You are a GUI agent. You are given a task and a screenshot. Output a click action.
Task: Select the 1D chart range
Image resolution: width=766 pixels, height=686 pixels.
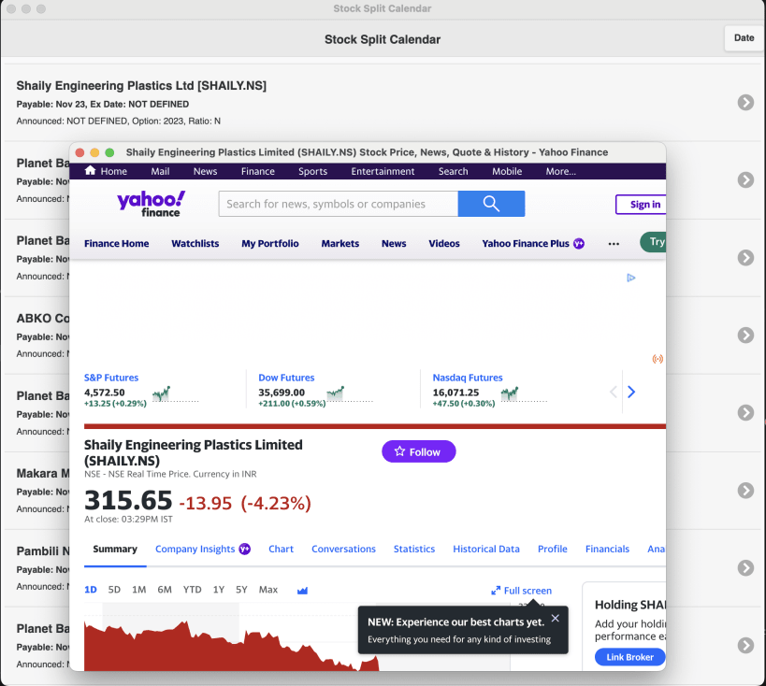(x=91, y=590)
